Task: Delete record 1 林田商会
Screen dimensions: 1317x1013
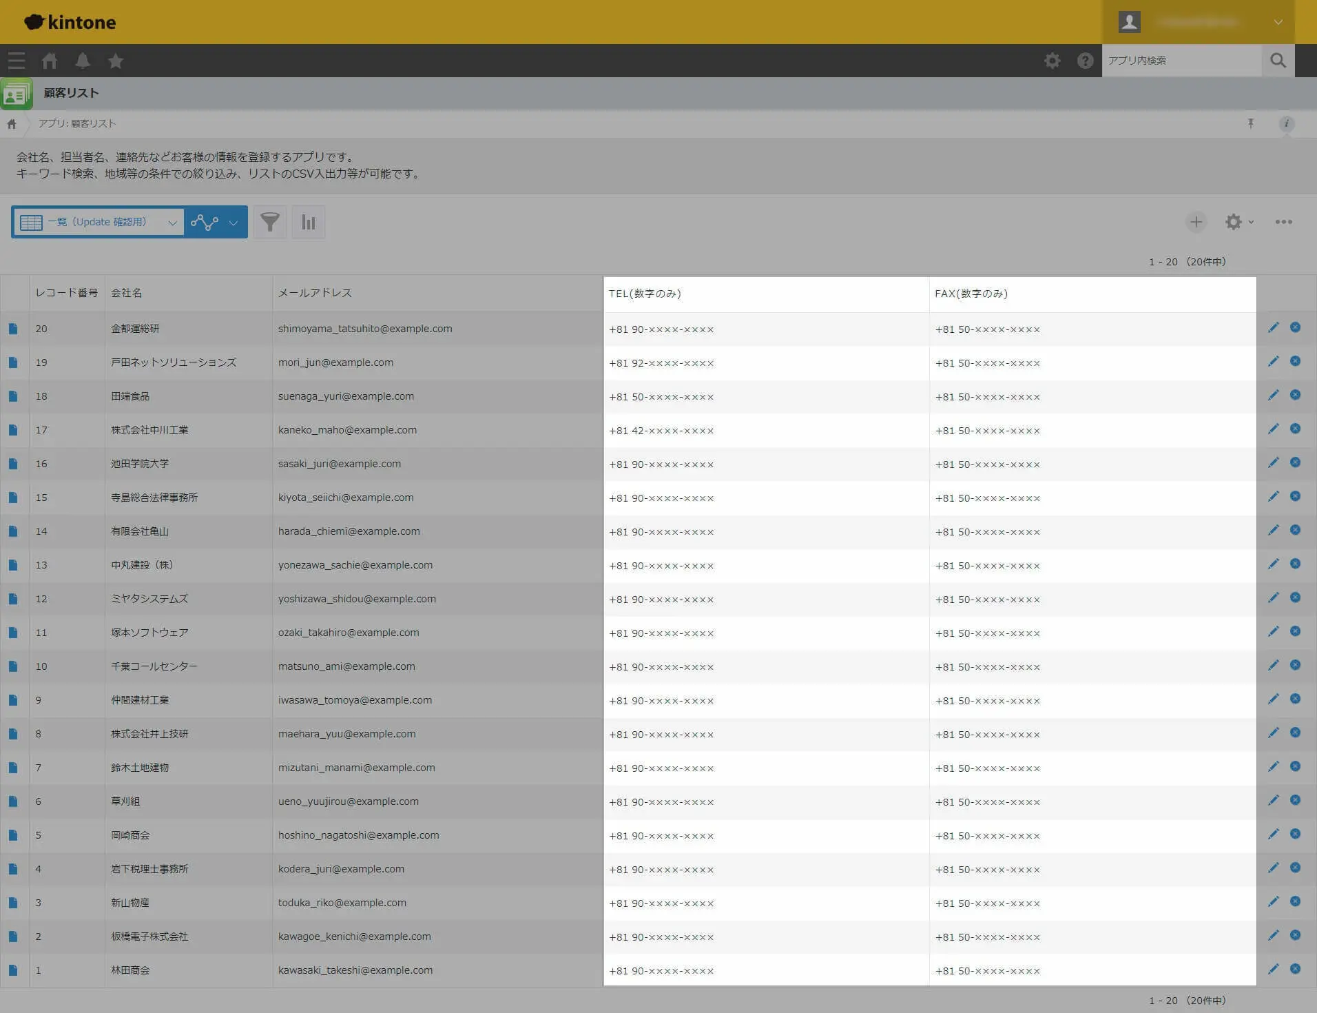Action: [1295, 969]
